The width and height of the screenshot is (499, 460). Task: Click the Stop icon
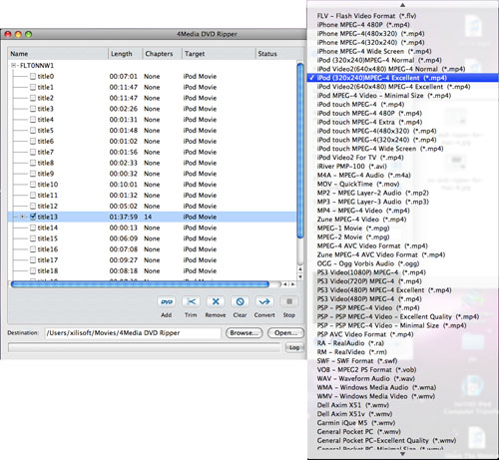pos(289,302)
